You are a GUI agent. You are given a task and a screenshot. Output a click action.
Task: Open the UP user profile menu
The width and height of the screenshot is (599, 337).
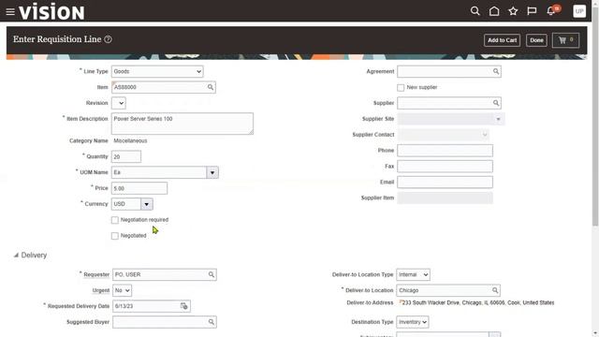point(579,11)
